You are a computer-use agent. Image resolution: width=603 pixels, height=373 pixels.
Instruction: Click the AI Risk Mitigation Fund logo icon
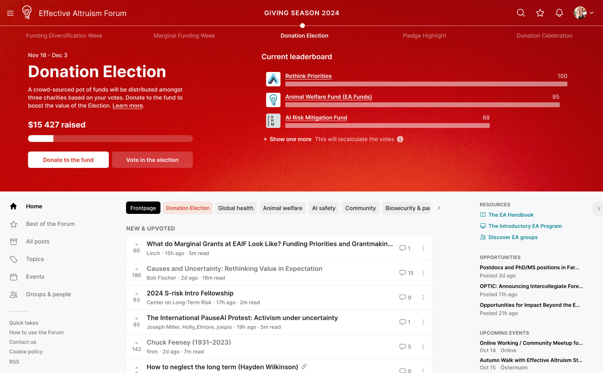[273, 121]
